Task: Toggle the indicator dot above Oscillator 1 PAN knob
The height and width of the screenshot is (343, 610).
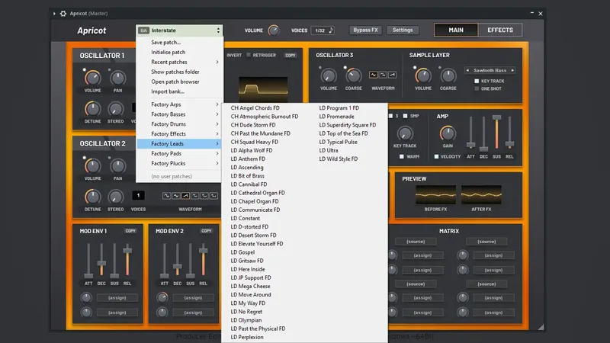Action: click(x=109, y=70)
